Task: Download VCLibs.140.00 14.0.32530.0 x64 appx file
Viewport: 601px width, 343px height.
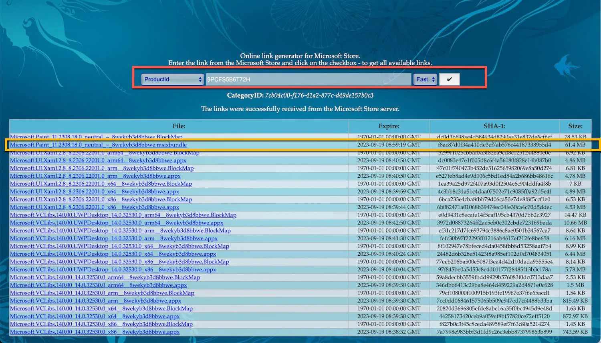Action: 95,317
